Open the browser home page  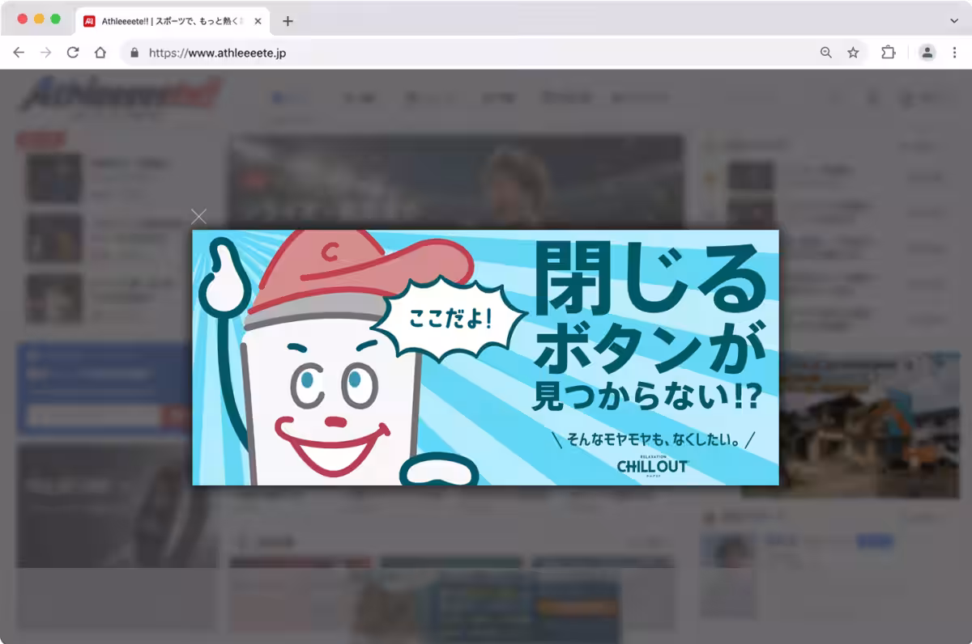[100, 53]
